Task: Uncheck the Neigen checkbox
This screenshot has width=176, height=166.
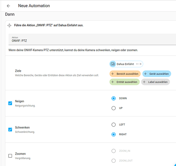Action: tap(10, 103)
